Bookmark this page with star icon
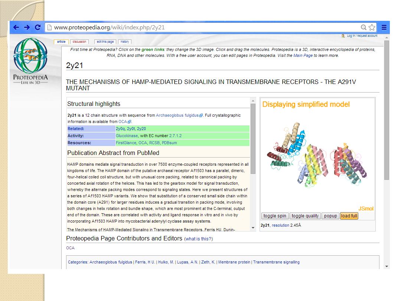This screenshot has width=401, height=301. 372,27
